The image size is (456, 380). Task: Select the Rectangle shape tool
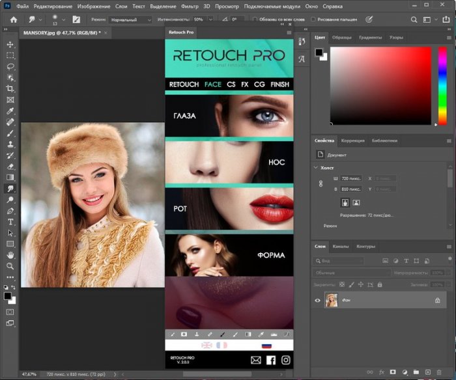tap(10, 244)
